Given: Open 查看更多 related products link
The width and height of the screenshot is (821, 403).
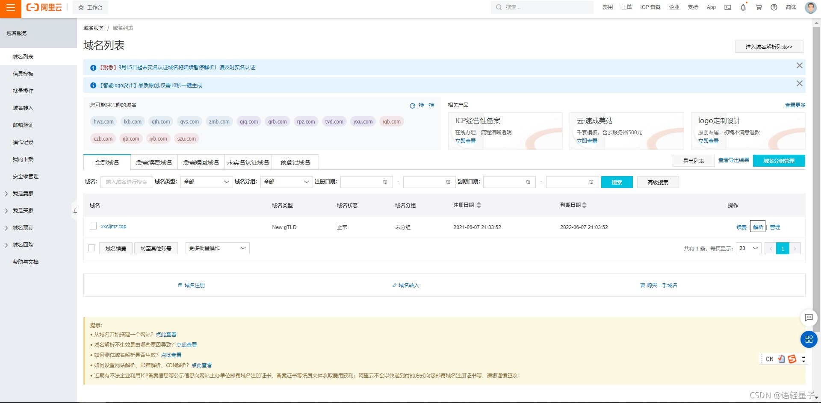Looking at the screenshot, I should (x=795, y=105).
